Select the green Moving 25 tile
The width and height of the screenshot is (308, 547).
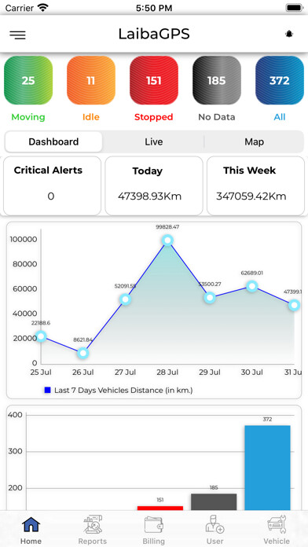tap(28, 80)
